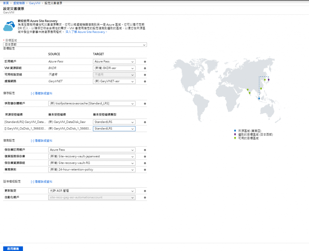Click source disk GaryVM_OsDisk_1_566830... cell
The width and height of the screenshot is (309, 251).
pos(25,129)
